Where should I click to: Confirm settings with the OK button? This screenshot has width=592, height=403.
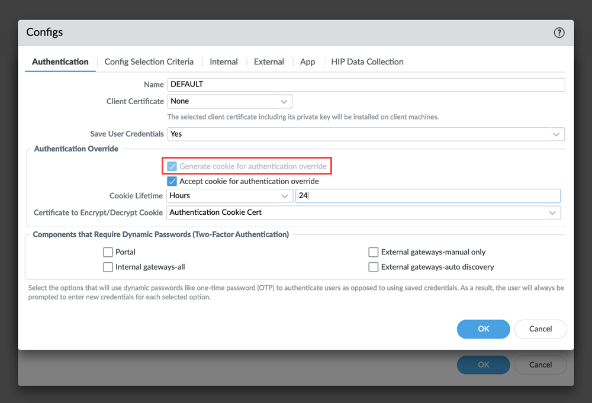483,329
